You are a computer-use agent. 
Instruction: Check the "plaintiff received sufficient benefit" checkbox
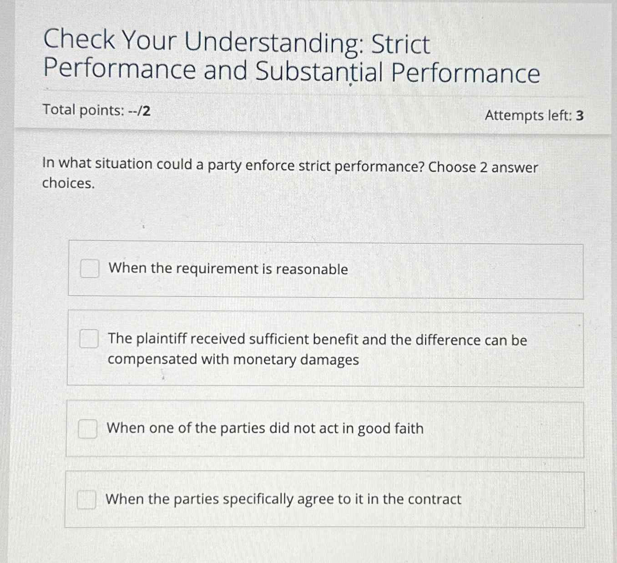[90, 339]
